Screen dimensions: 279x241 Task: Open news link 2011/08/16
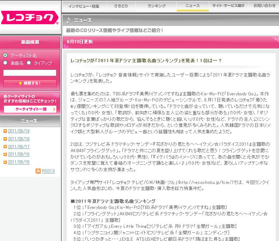click(x=19, y=154)
